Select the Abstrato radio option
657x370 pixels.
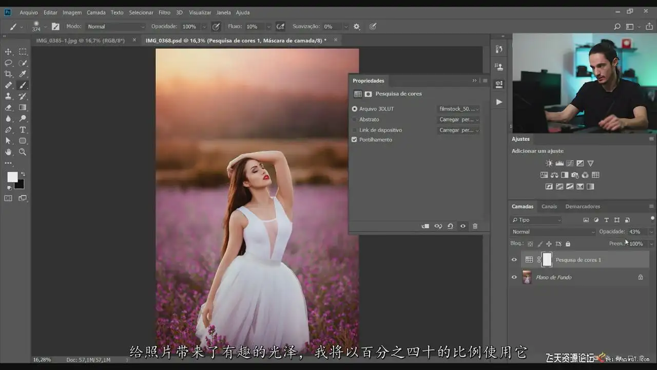click(x=354, y=120)
